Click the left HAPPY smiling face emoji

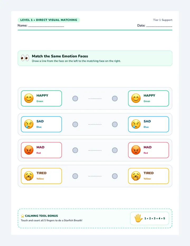coord(29,98)
